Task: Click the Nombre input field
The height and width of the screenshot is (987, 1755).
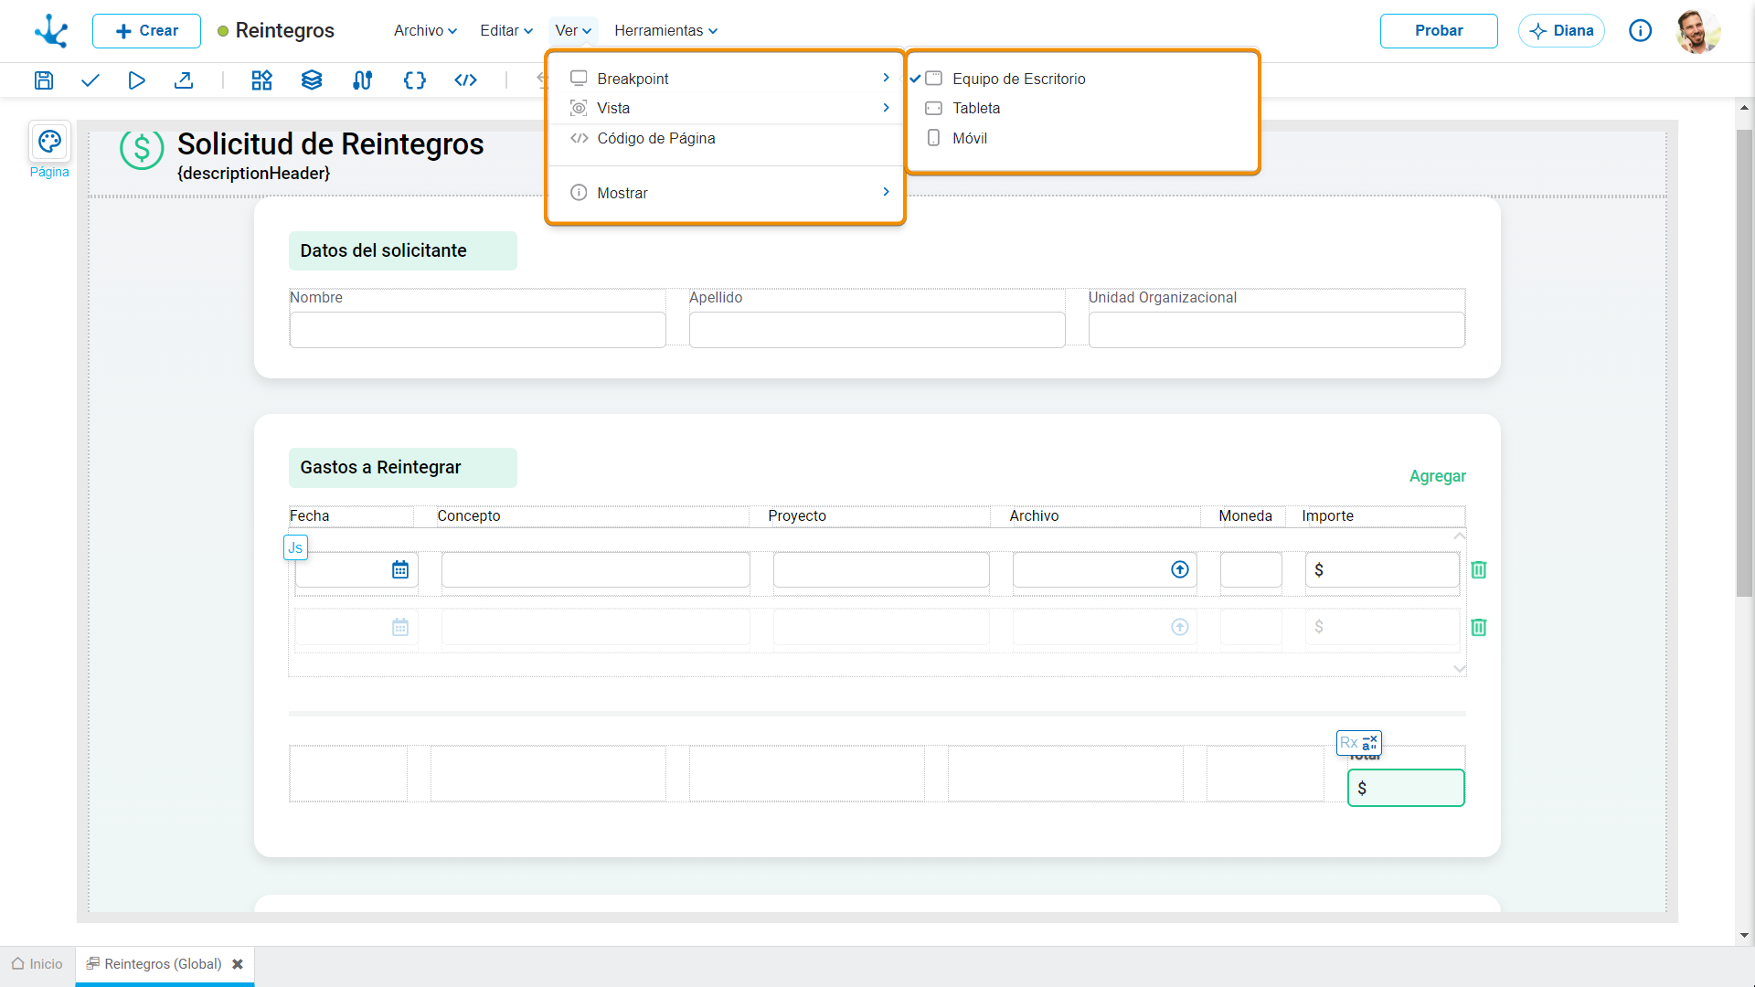Action: tap(477, 330)
